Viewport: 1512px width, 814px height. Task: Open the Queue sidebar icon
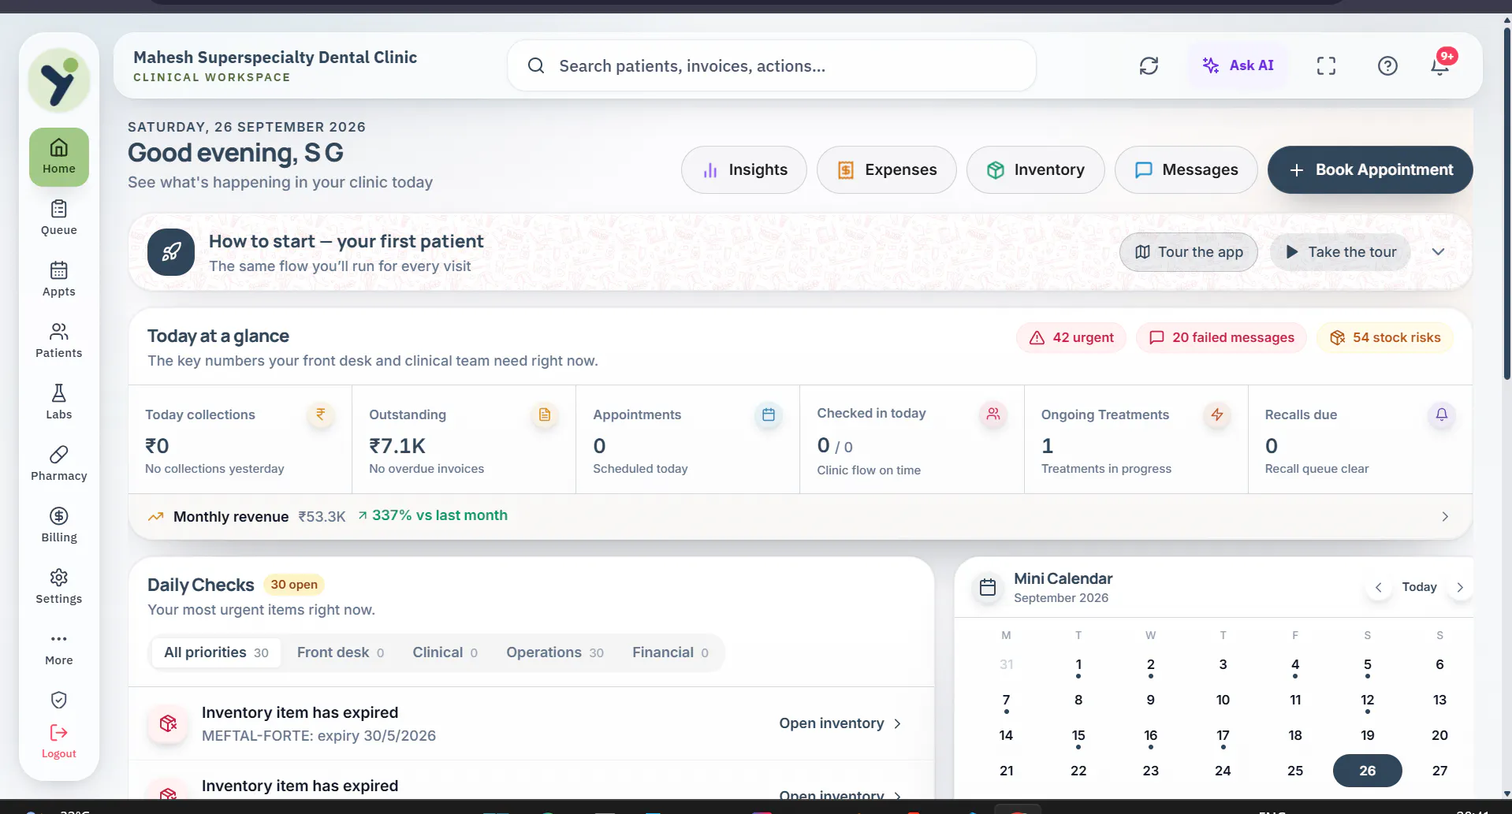click(x=59, y=218)
